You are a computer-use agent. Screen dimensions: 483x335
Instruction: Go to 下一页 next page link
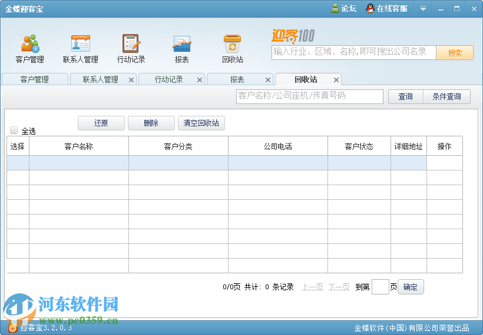pos(339,287)
